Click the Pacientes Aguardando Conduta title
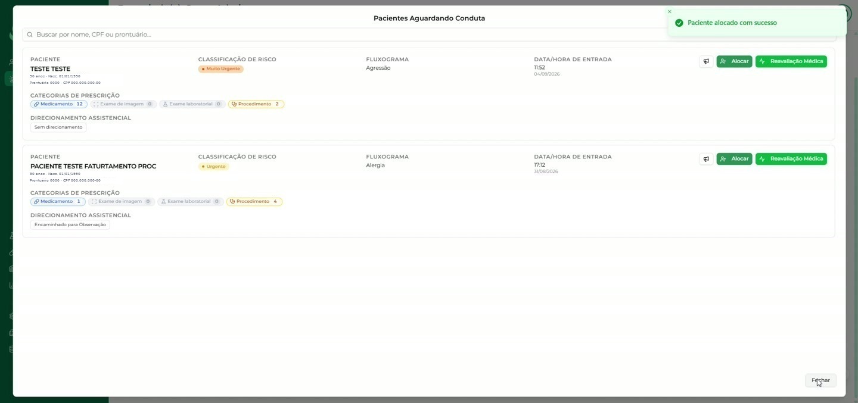Image resolution: width=858 pixels, height=403 pixels. tap(429, 18)
